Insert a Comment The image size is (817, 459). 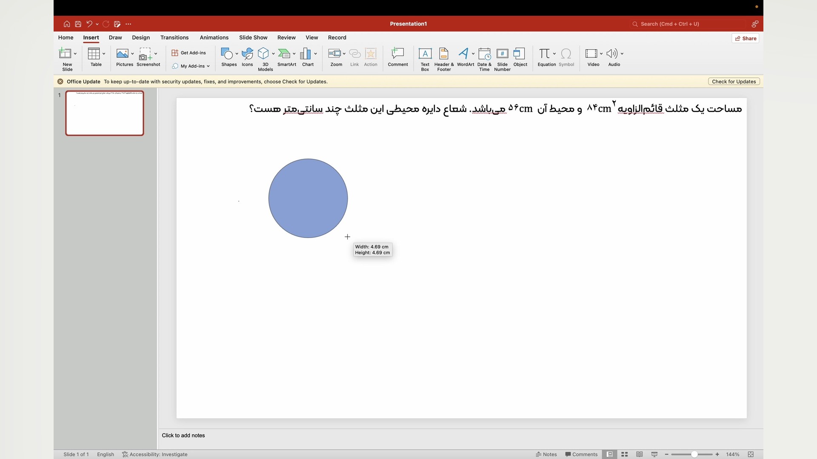[x=397, y=57]
